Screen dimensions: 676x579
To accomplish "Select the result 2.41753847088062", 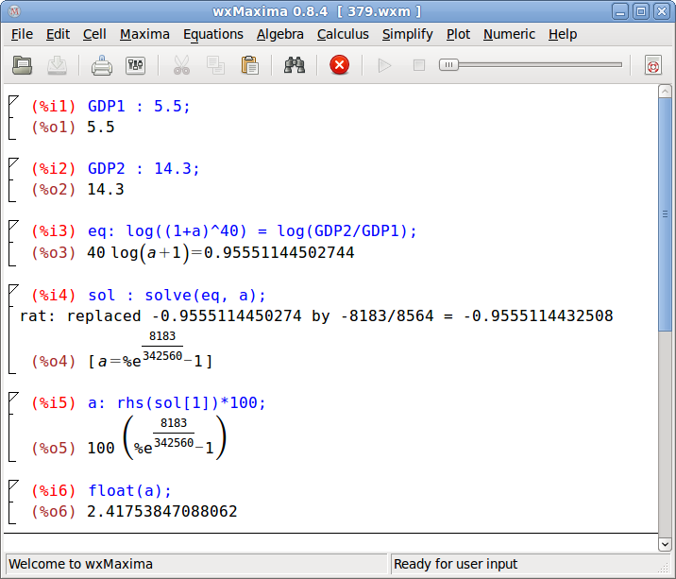I will coord(162,511).
